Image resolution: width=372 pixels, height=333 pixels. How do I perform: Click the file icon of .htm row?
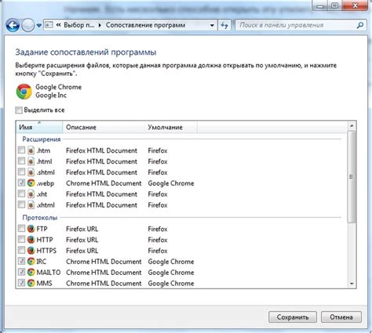31,150
